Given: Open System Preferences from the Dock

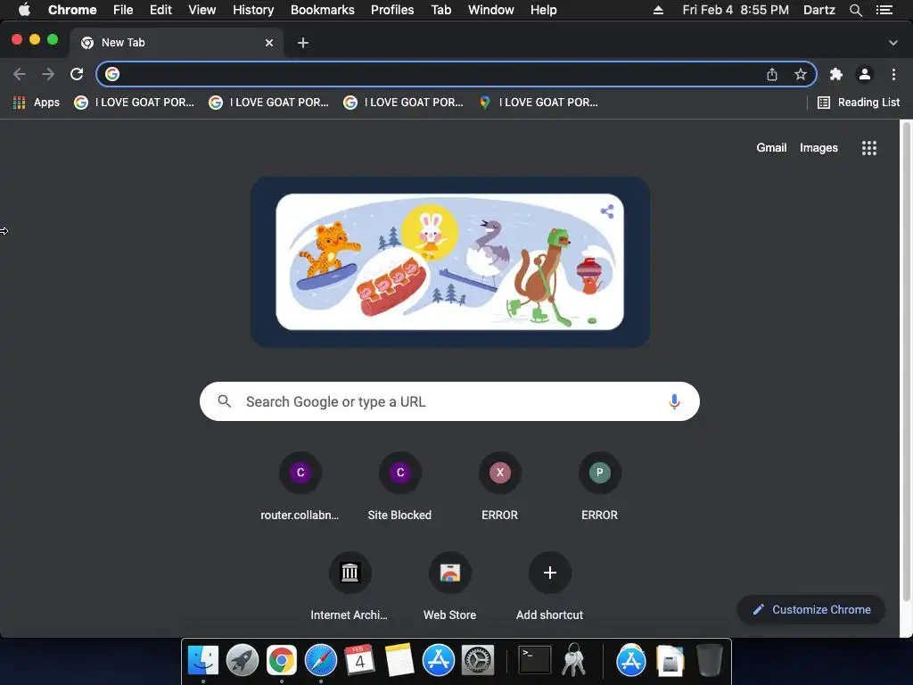Looking at the screenshot, I should (x=478, y=661).
